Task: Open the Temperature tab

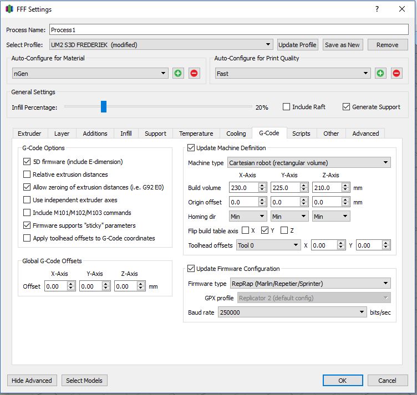Action: (x=196, y=134)
